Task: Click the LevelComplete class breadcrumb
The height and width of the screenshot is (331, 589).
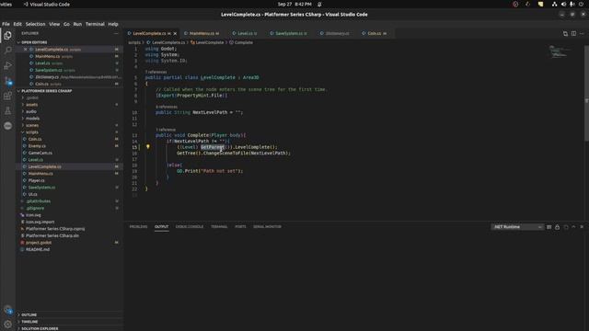Action: [207, 42]
